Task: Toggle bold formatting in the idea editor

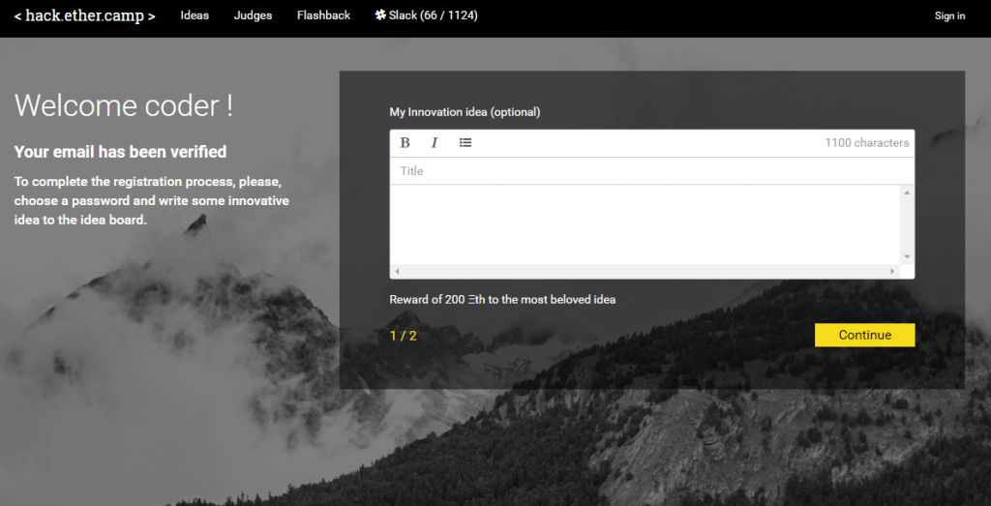Action: (x=405, y=143)
